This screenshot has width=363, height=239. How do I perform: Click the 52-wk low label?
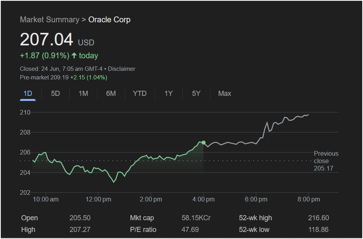[254, 230]
